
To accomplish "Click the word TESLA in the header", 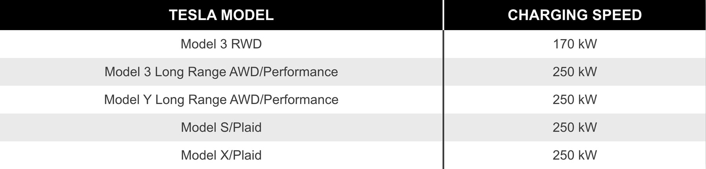I will click(193, 15).
